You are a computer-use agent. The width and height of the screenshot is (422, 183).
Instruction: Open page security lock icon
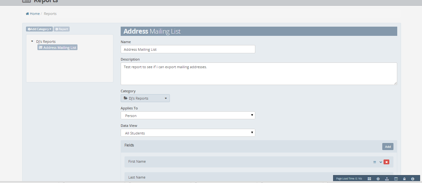pos(404,179)
